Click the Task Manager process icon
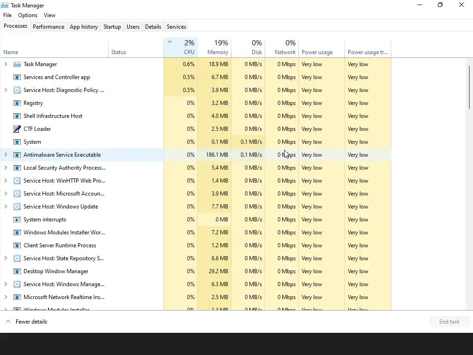The image size is (473, 355). click(17, 64)
